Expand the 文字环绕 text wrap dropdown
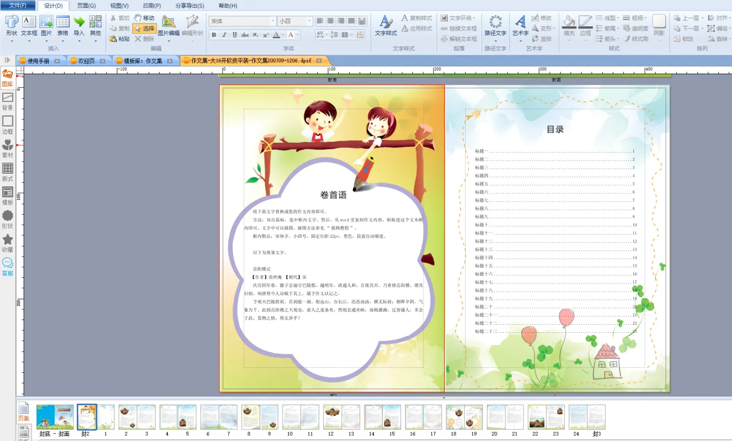This screenshot has width=732, height=441. click(475, 18)
